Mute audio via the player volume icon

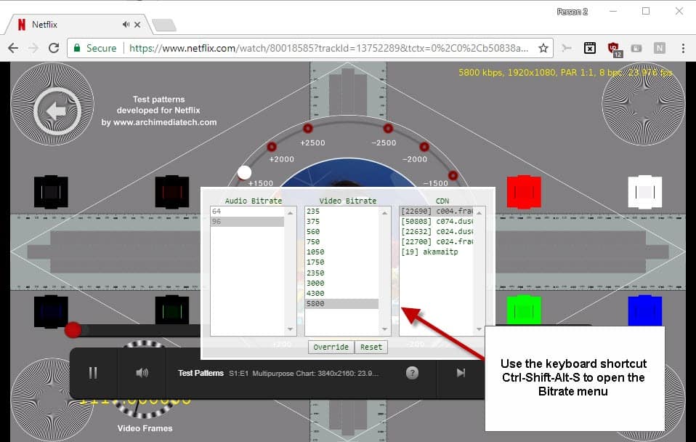pos(142,373)
